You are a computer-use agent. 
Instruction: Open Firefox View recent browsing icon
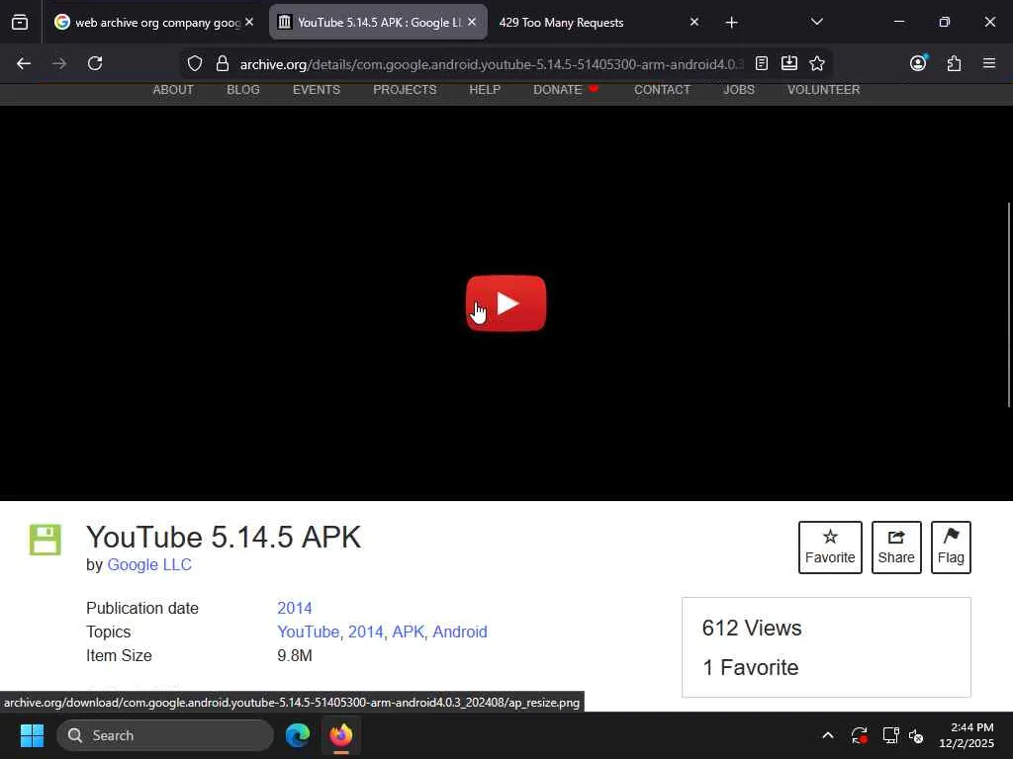(20, 22)
